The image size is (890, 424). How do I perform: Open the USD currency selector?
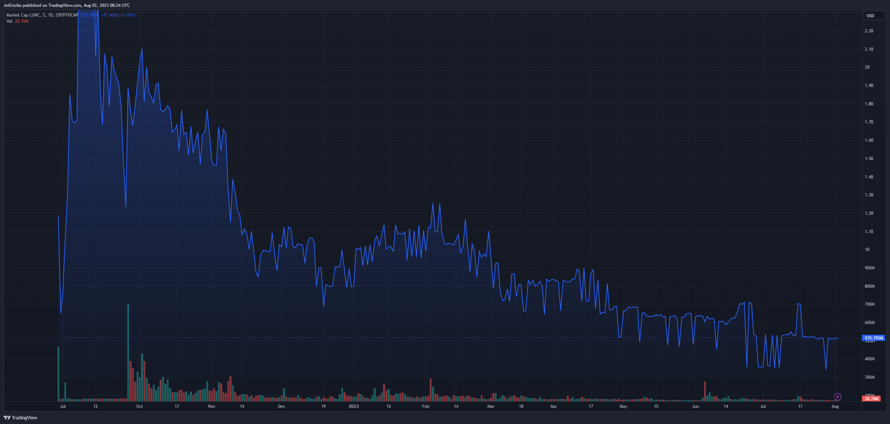click(873, 16)
